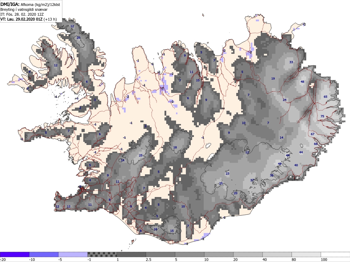
Task: Click the light gray 20 to 40 legend swatch
Action: pyautogui.click(x=248, y=254)
